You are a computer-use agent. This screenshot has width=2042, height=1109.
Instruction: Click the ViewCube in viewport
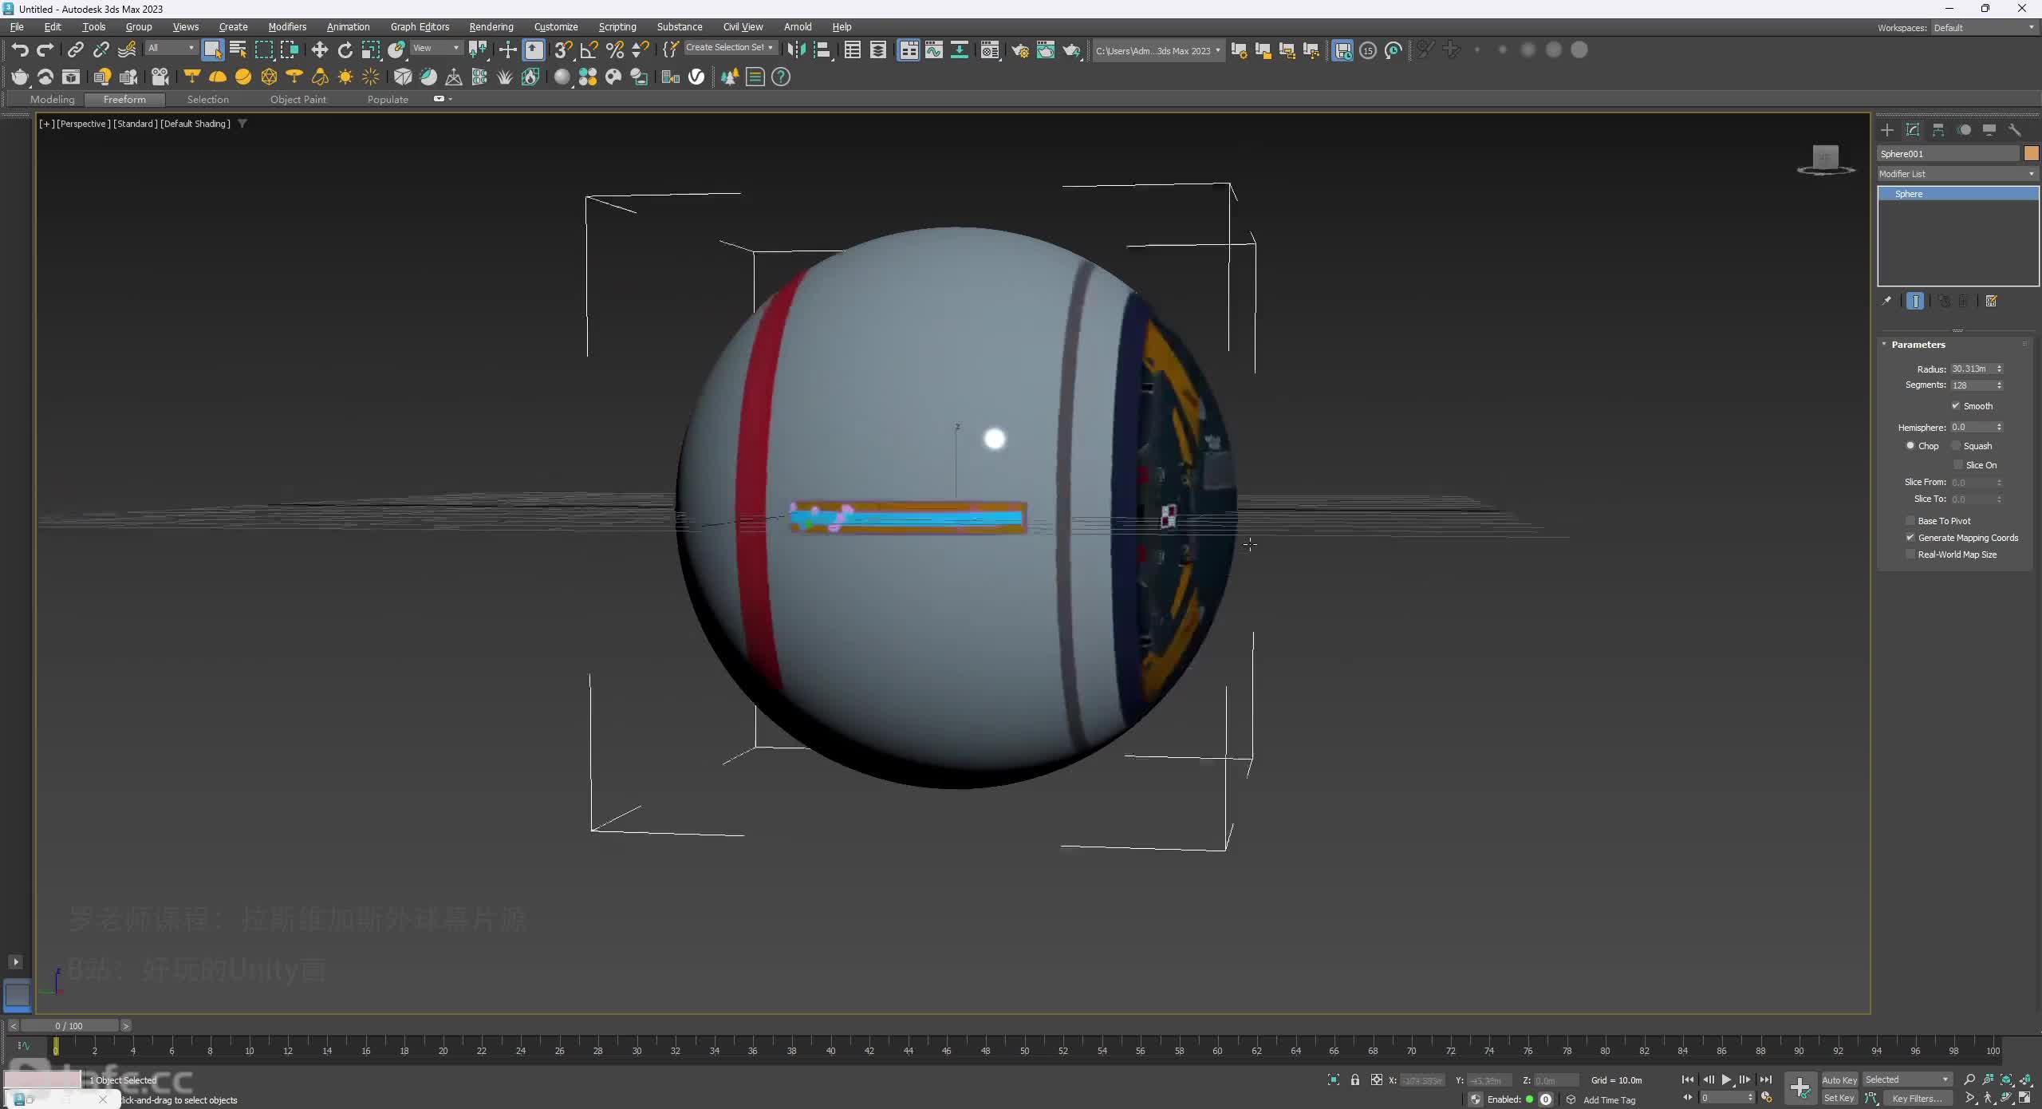click(x=1825, y=158)
